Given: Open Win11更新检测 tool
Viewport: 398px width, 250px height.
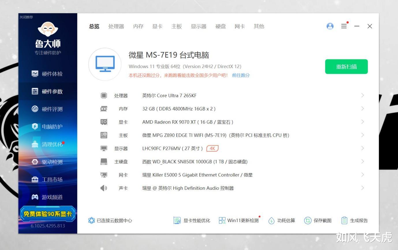Looking at the screenshot, I should click(x=239, y=221).
